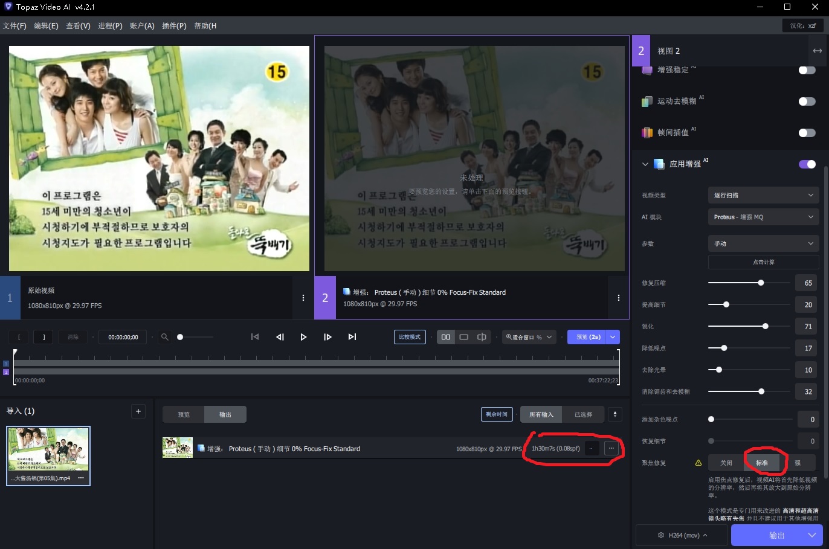Set the mark-out bracket point
The height and width of the screenshot is (549, 829).
coord(44,337)
